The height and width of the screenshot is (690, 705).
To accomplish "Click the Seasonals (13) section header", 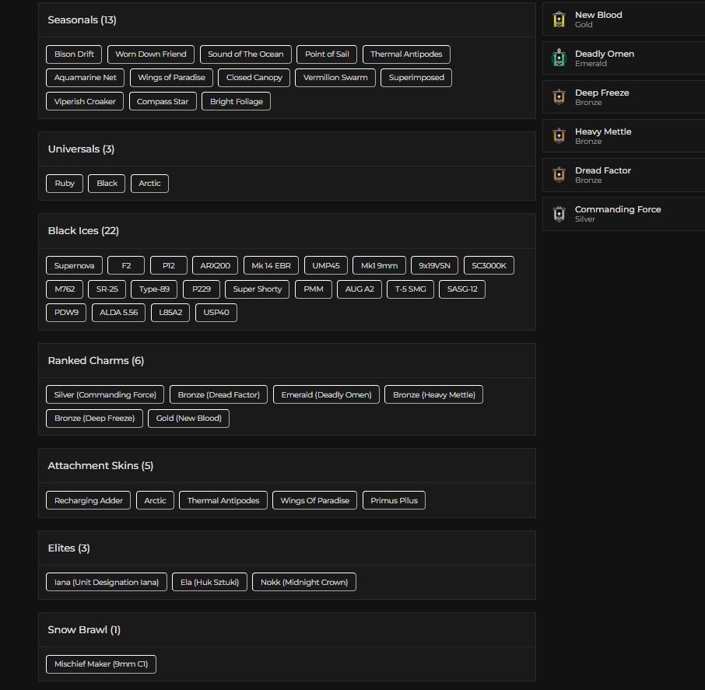I will click(82, 19).
